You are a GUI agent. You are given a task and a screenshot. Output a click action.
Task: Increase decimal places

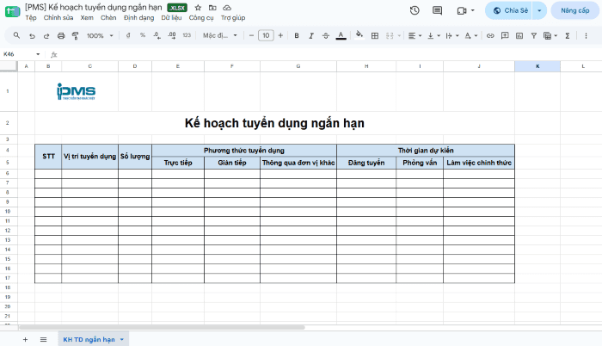click(x=172, y=35)
